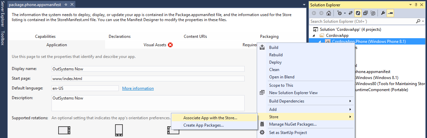
Task: Open the Capabilities tab
Action: coord(45,37)
